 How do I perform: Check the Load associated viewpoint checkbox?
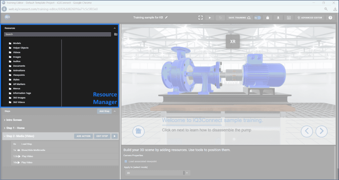125,162
